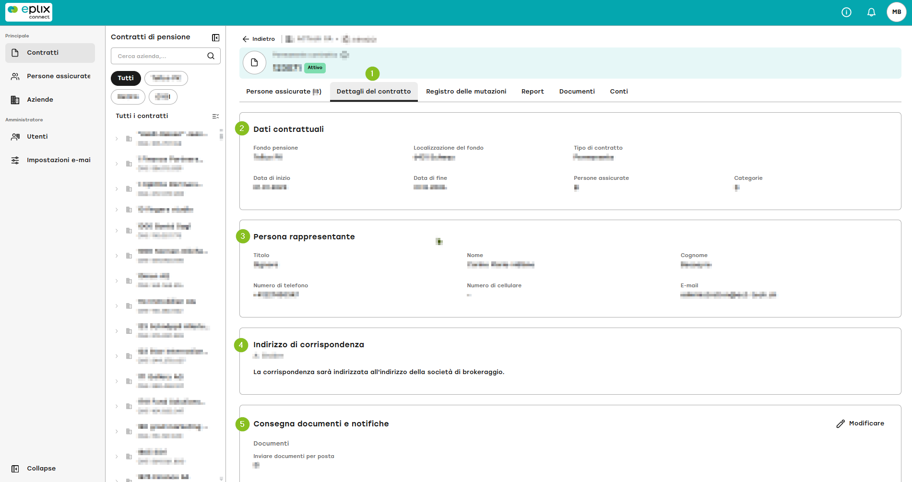Collapse all rows beside Tutti i contratti

tap(215, 116)
